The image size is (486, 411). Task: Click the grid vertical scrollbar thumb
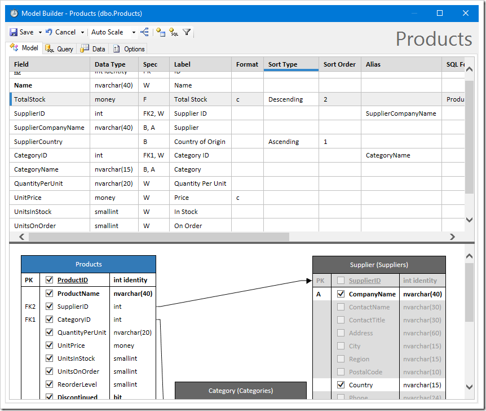click(x=469, y=137)
